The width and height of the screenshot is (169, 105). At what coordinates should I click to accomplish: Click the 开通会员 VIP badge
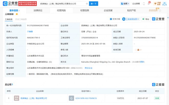(x=157, y=4)
